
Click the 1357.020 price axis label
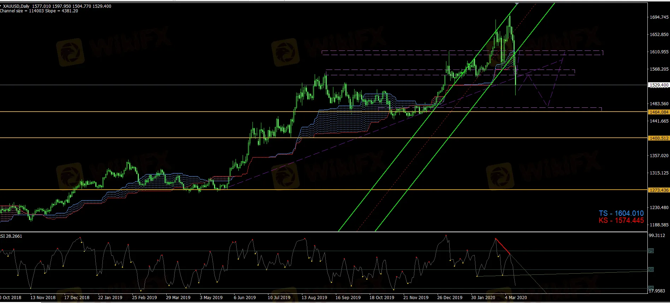tap(659, 156)
